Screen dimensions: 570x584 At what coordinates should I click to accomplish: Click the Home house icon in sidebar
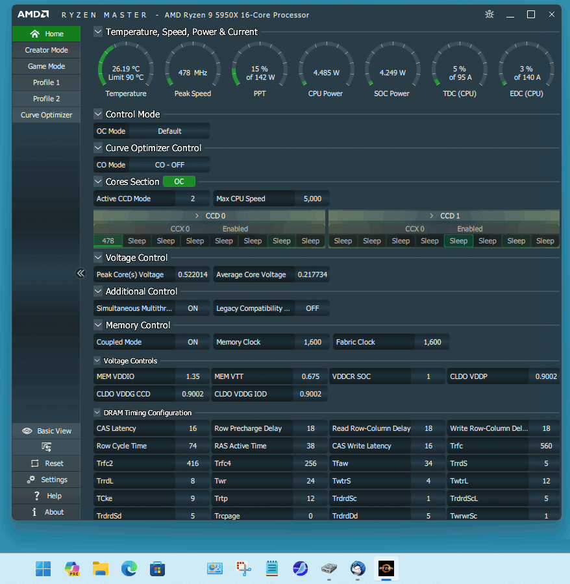click(34, 34)
